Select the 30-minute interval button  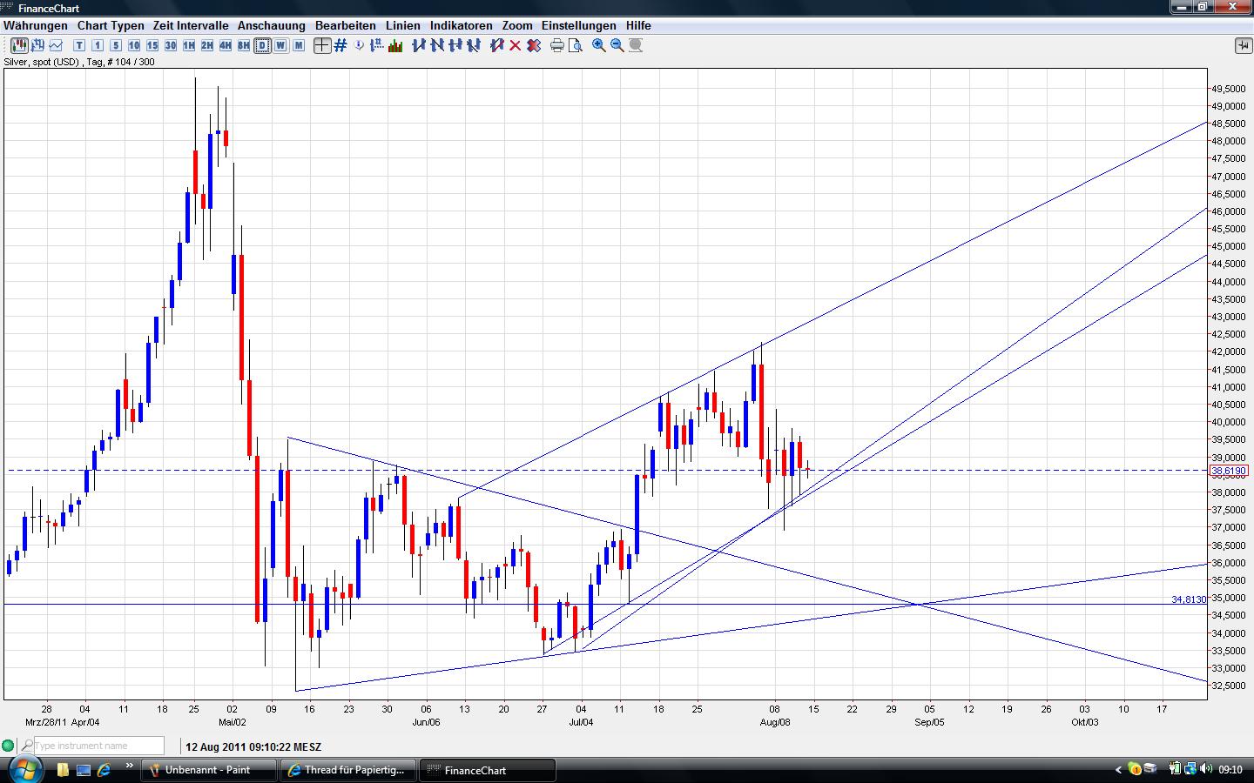[x=171, y=45]
